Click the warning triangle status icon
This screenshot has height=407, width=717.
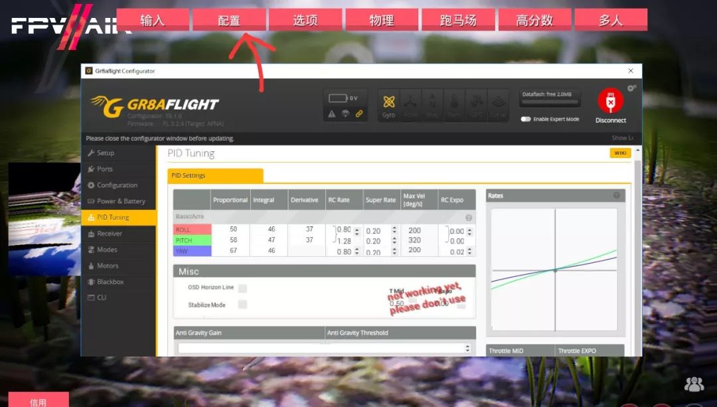tap(332, 114)
